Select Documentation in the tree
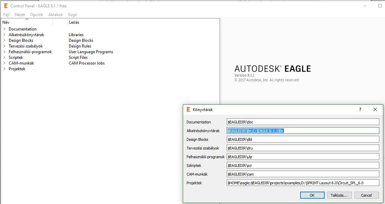385x204 pixels. tap(23, 29)
